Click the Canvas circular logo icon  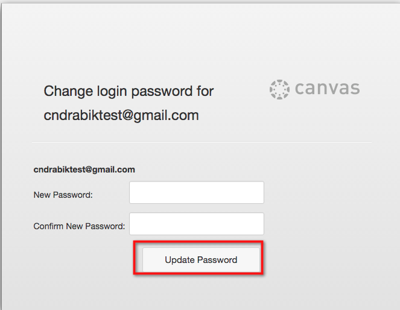click(x=279, y=89)
